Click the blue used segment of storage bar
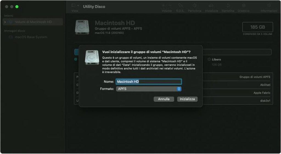281x154 pixels. tap(77, 52)
